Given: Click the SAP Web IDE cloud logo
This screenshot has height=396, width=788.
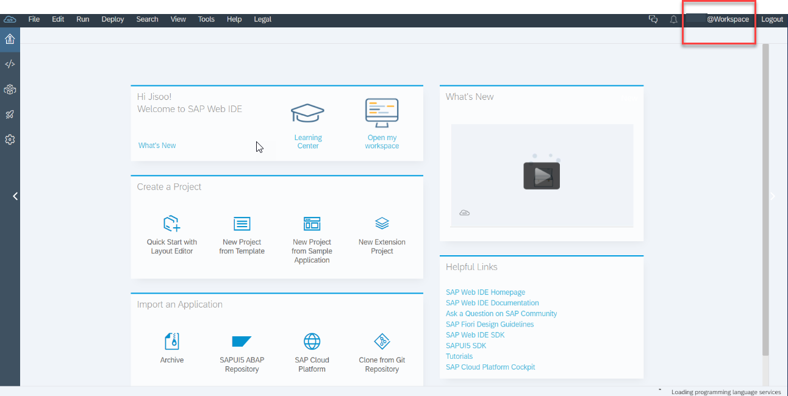Looking at the screenshot, I should tap(10, 19).
